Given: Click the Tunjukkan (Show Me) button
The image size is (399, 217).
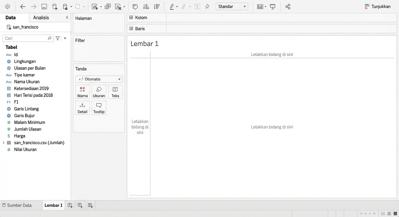Looking at the screenshot, I should click(377, 6).
